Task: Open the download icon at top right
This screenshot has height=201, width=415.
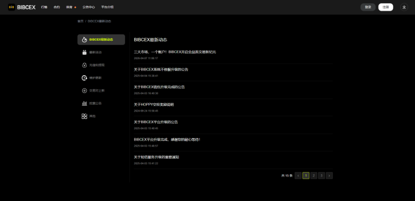Action: pyautogui.click(x=404, y=7)
